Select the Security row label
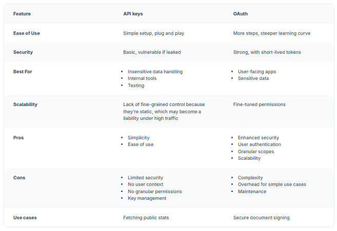 tap(23, 52)
